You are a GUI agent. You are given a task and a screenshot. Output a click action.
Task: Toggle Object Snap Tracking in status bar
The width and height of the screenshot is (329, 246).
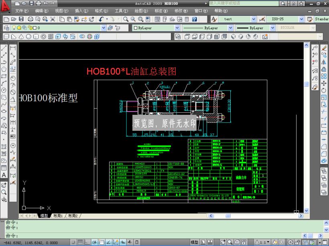tap(109, 242)
